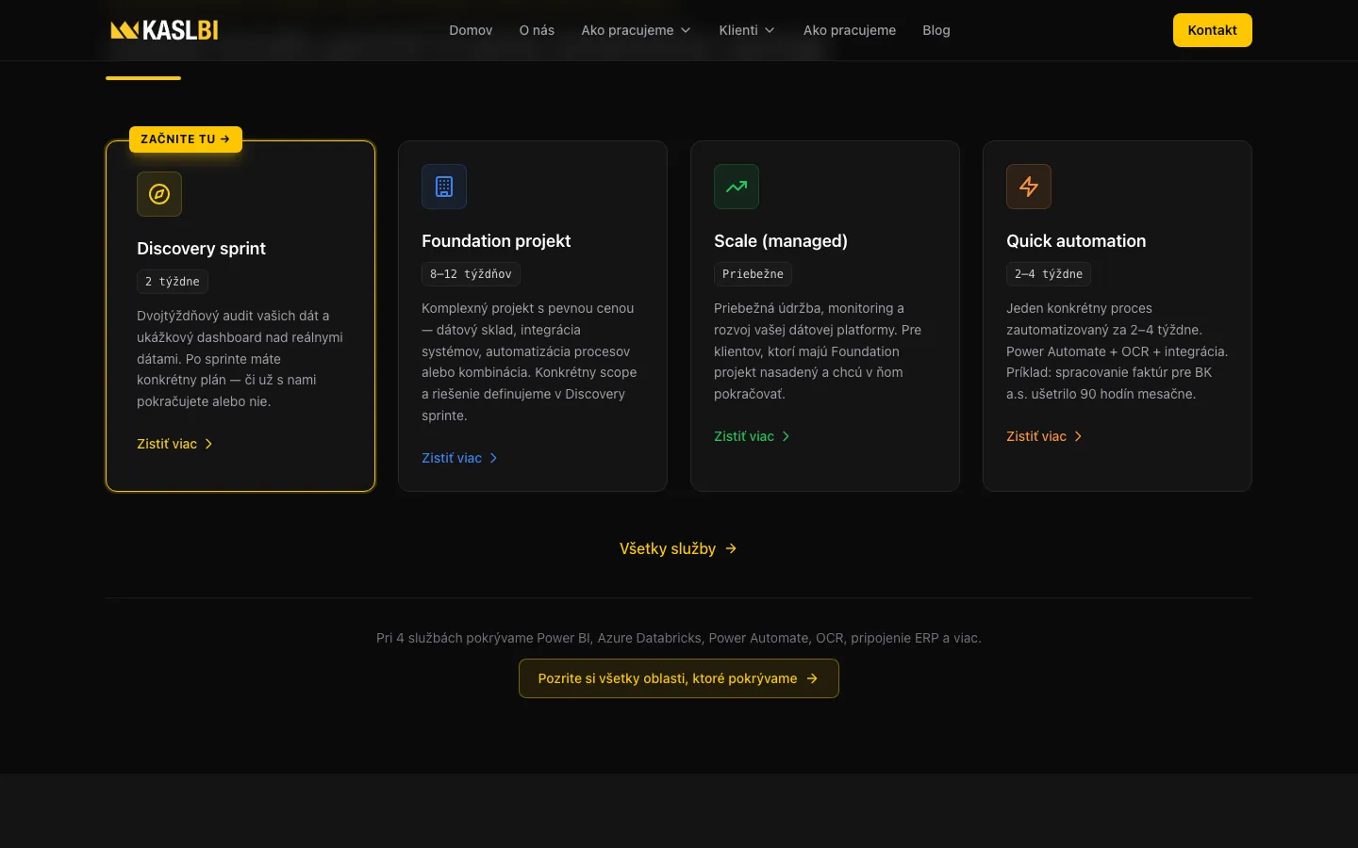Click the ZAČNITE TU badge

click(x=186, y=139)
